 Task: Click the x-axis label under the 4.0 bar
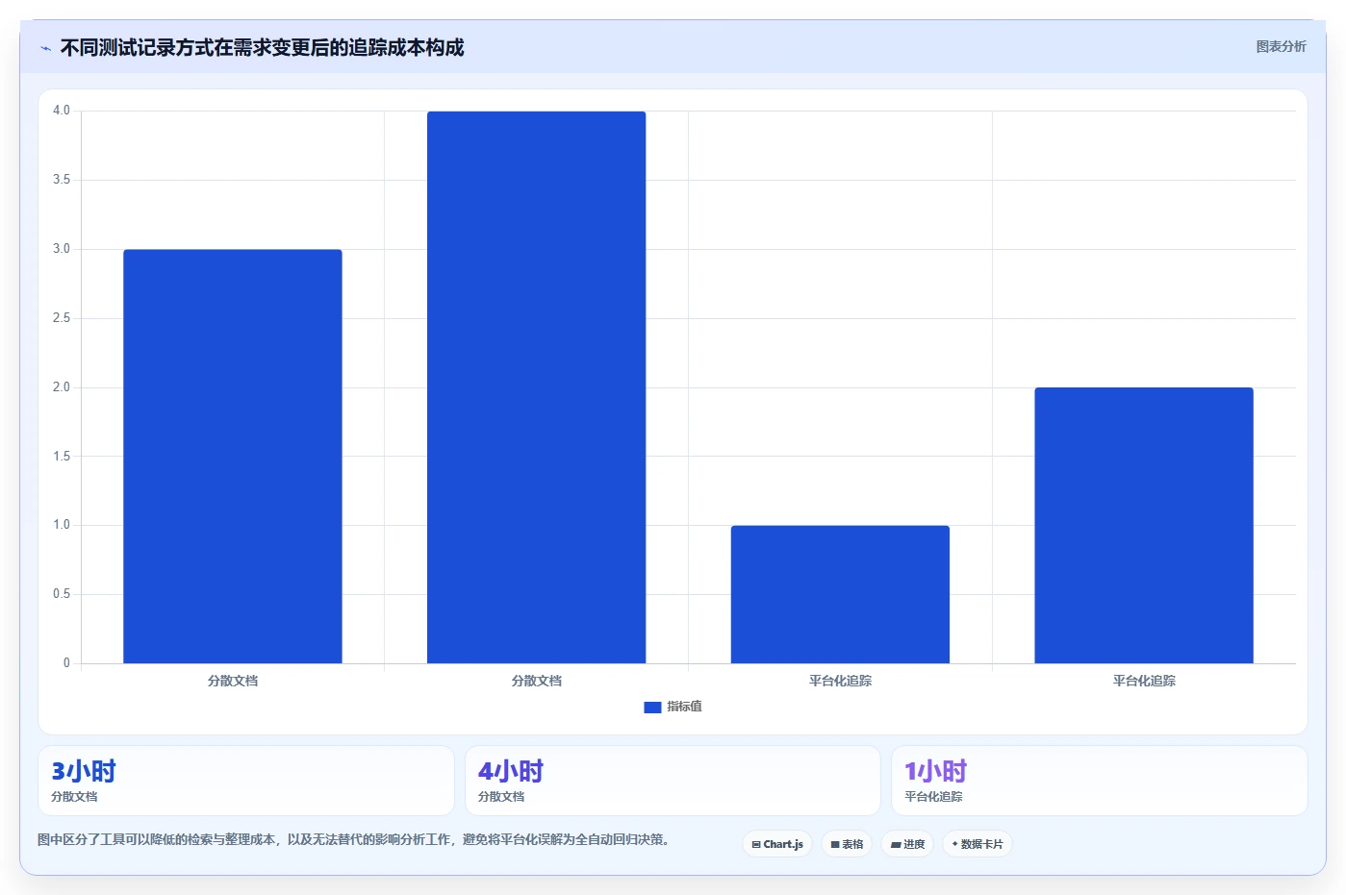pyautogui.click(x=537, y=681)
